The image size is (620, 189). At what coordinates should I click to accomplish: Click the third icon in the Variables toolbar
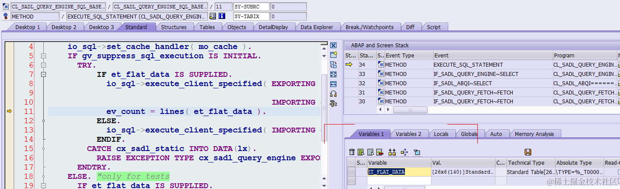[370, 152]
